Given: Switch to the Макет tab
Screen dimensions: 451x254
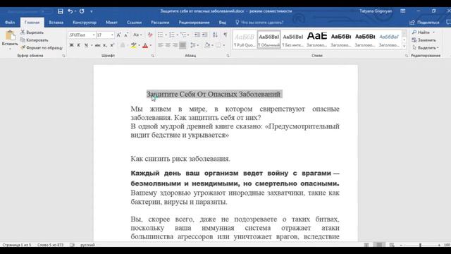Looking at the screenshot, I should point(111,22).
